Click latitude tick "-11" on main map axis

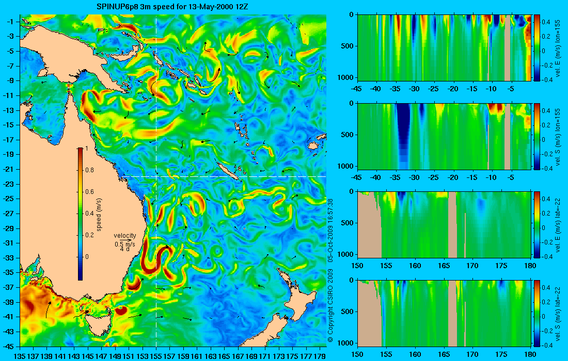coord(9,95)
